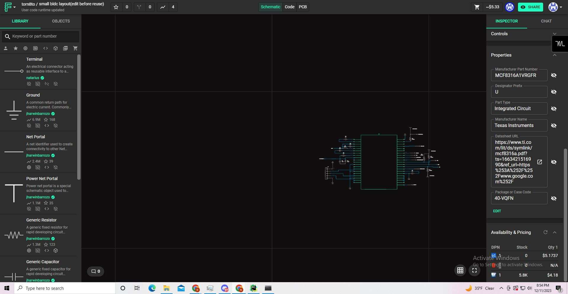
Task: Filter library by cart availability icon
Action: (x=75, y=48)
